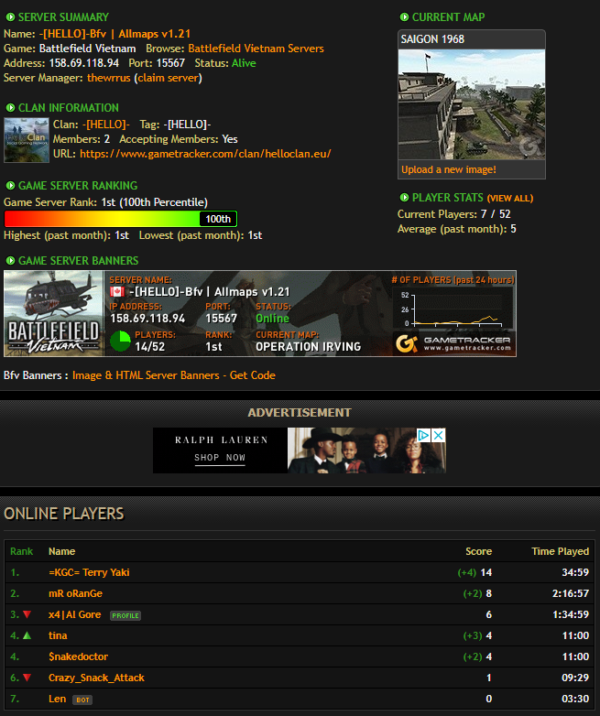Open the helloclan.eu clan URL
The height and width of the screenshot is (716, 600).
[205, 154]
